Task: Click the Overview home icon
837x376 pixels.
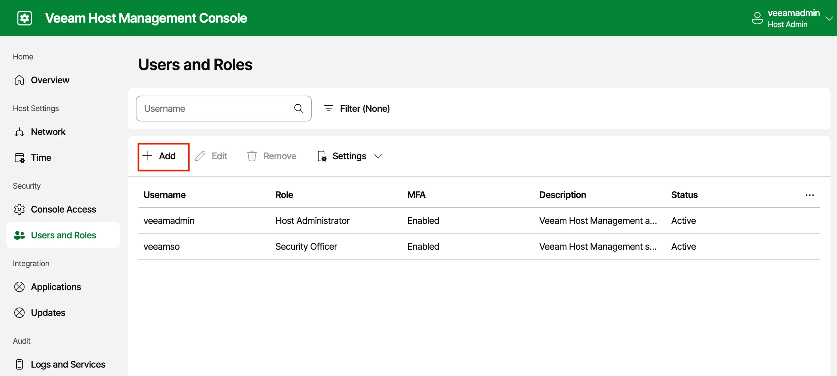Action: [19, 80]
